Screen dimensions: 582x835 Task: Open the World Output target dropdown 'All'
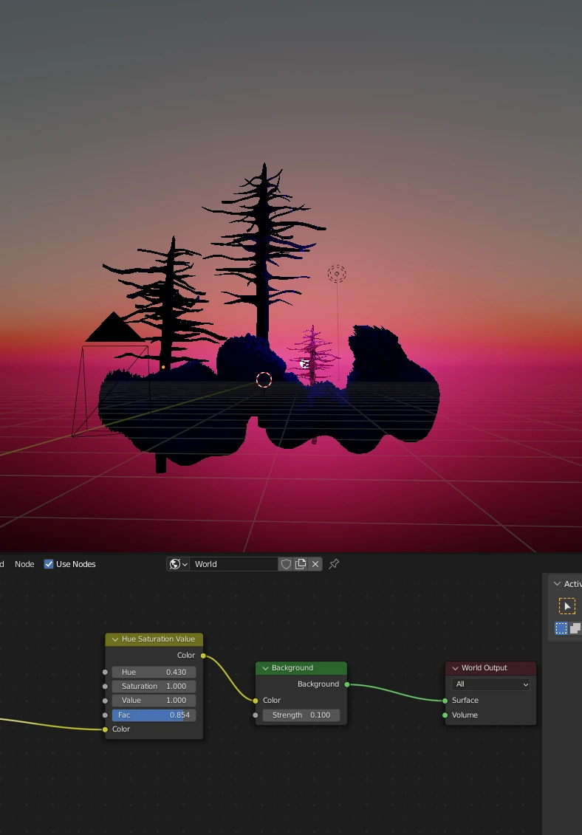tap(490, 684)
